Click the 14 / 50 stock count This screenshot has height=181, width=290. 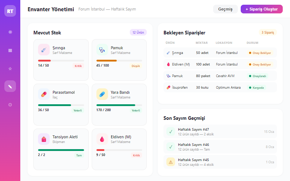43,66
